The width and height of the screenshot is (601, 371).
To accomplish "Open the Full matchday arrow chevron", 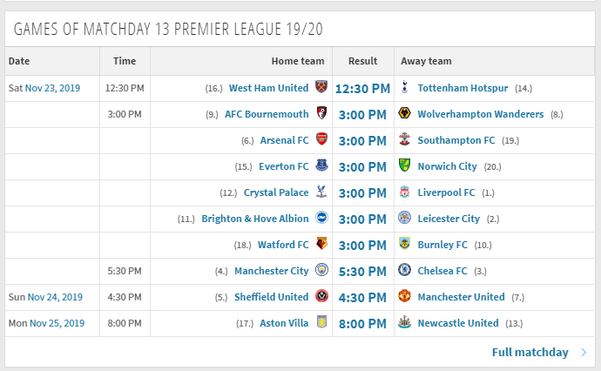I will pos(584,353).
